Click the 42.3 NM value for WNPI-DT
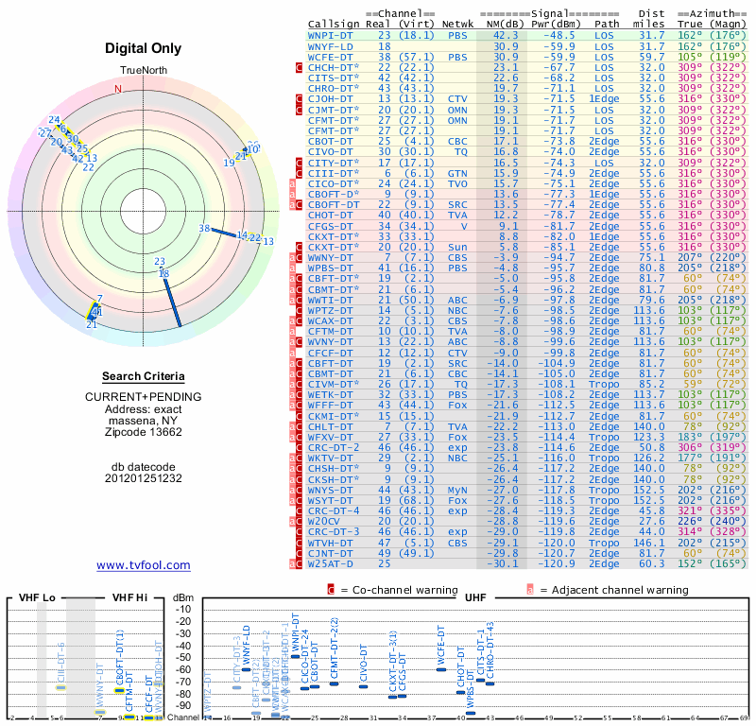Screen dimensions: 756x726 [x=501, y=35]
